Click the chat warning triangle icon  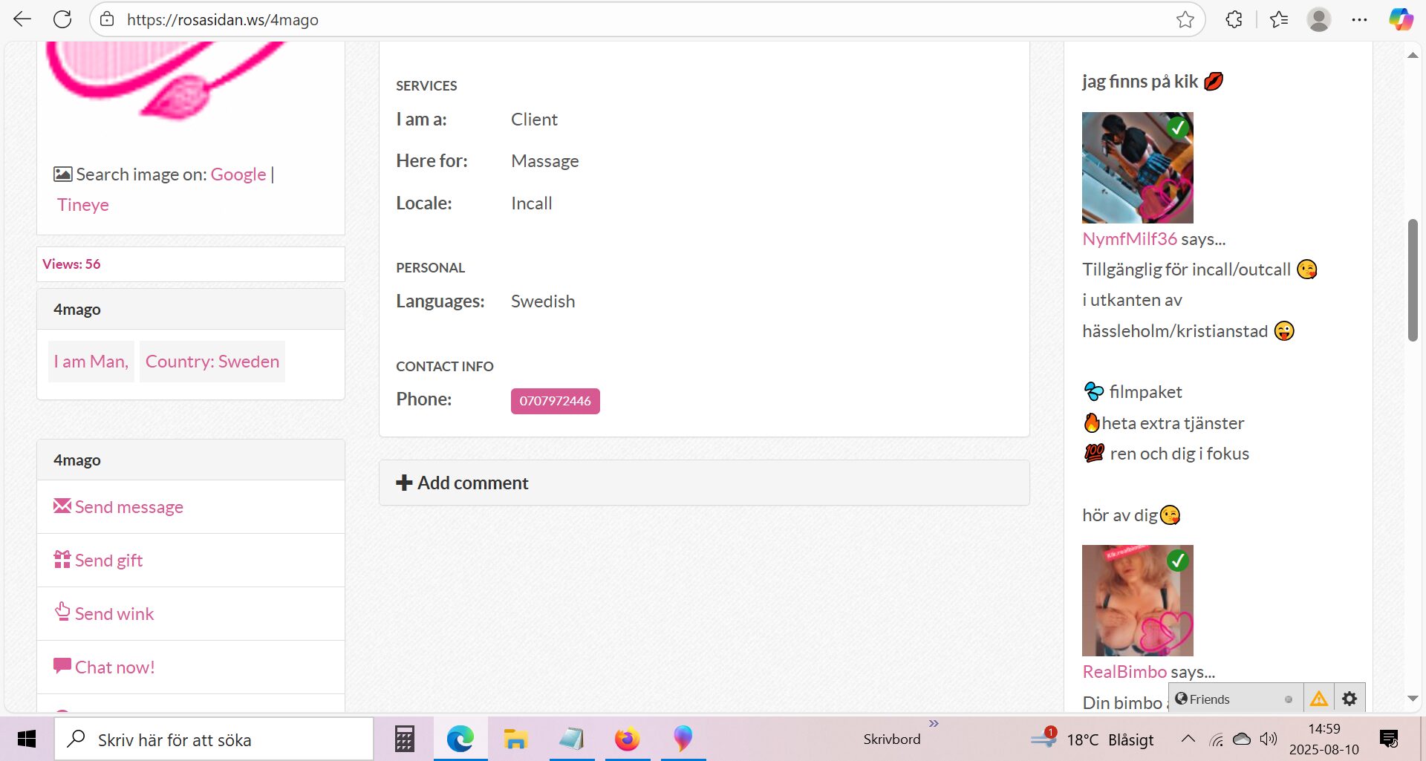(1318, 699)
